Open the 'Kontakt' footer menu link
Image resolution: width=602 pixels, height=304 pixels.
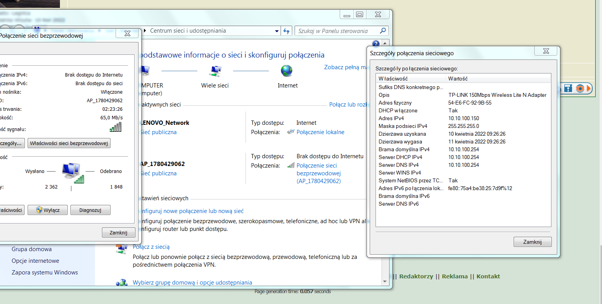tap(488, 276)
